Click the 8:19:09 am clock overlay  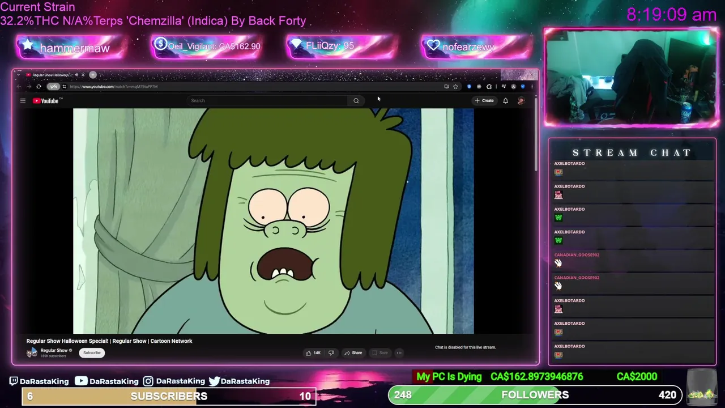[671, 15]
